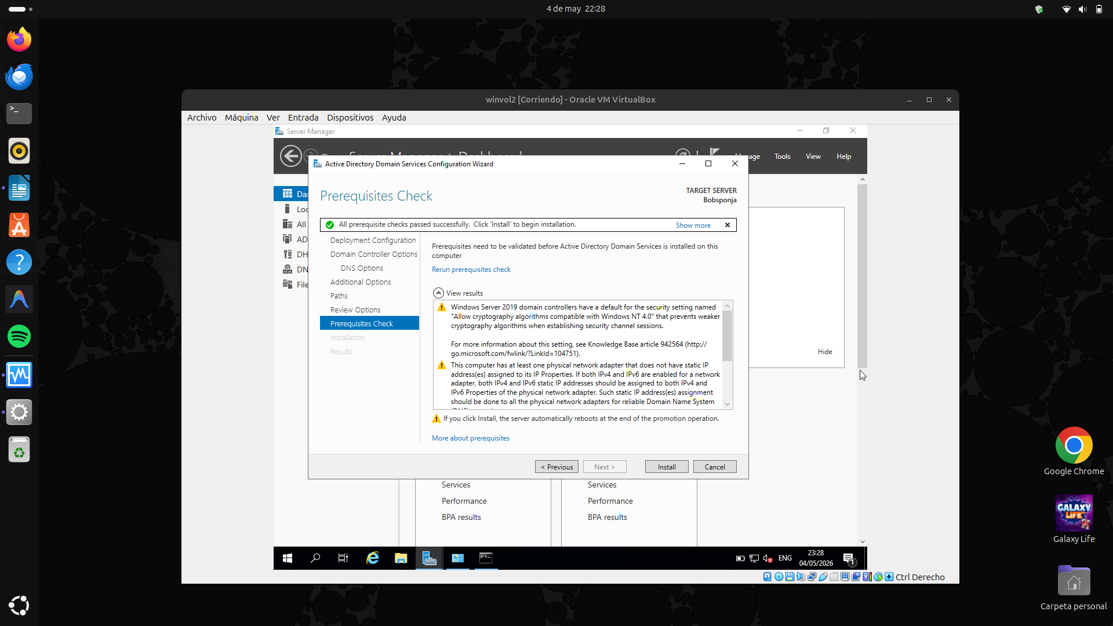Open More about prerequisites link
This screenshot has height=626, width=1113.
(x=470, y=438)
